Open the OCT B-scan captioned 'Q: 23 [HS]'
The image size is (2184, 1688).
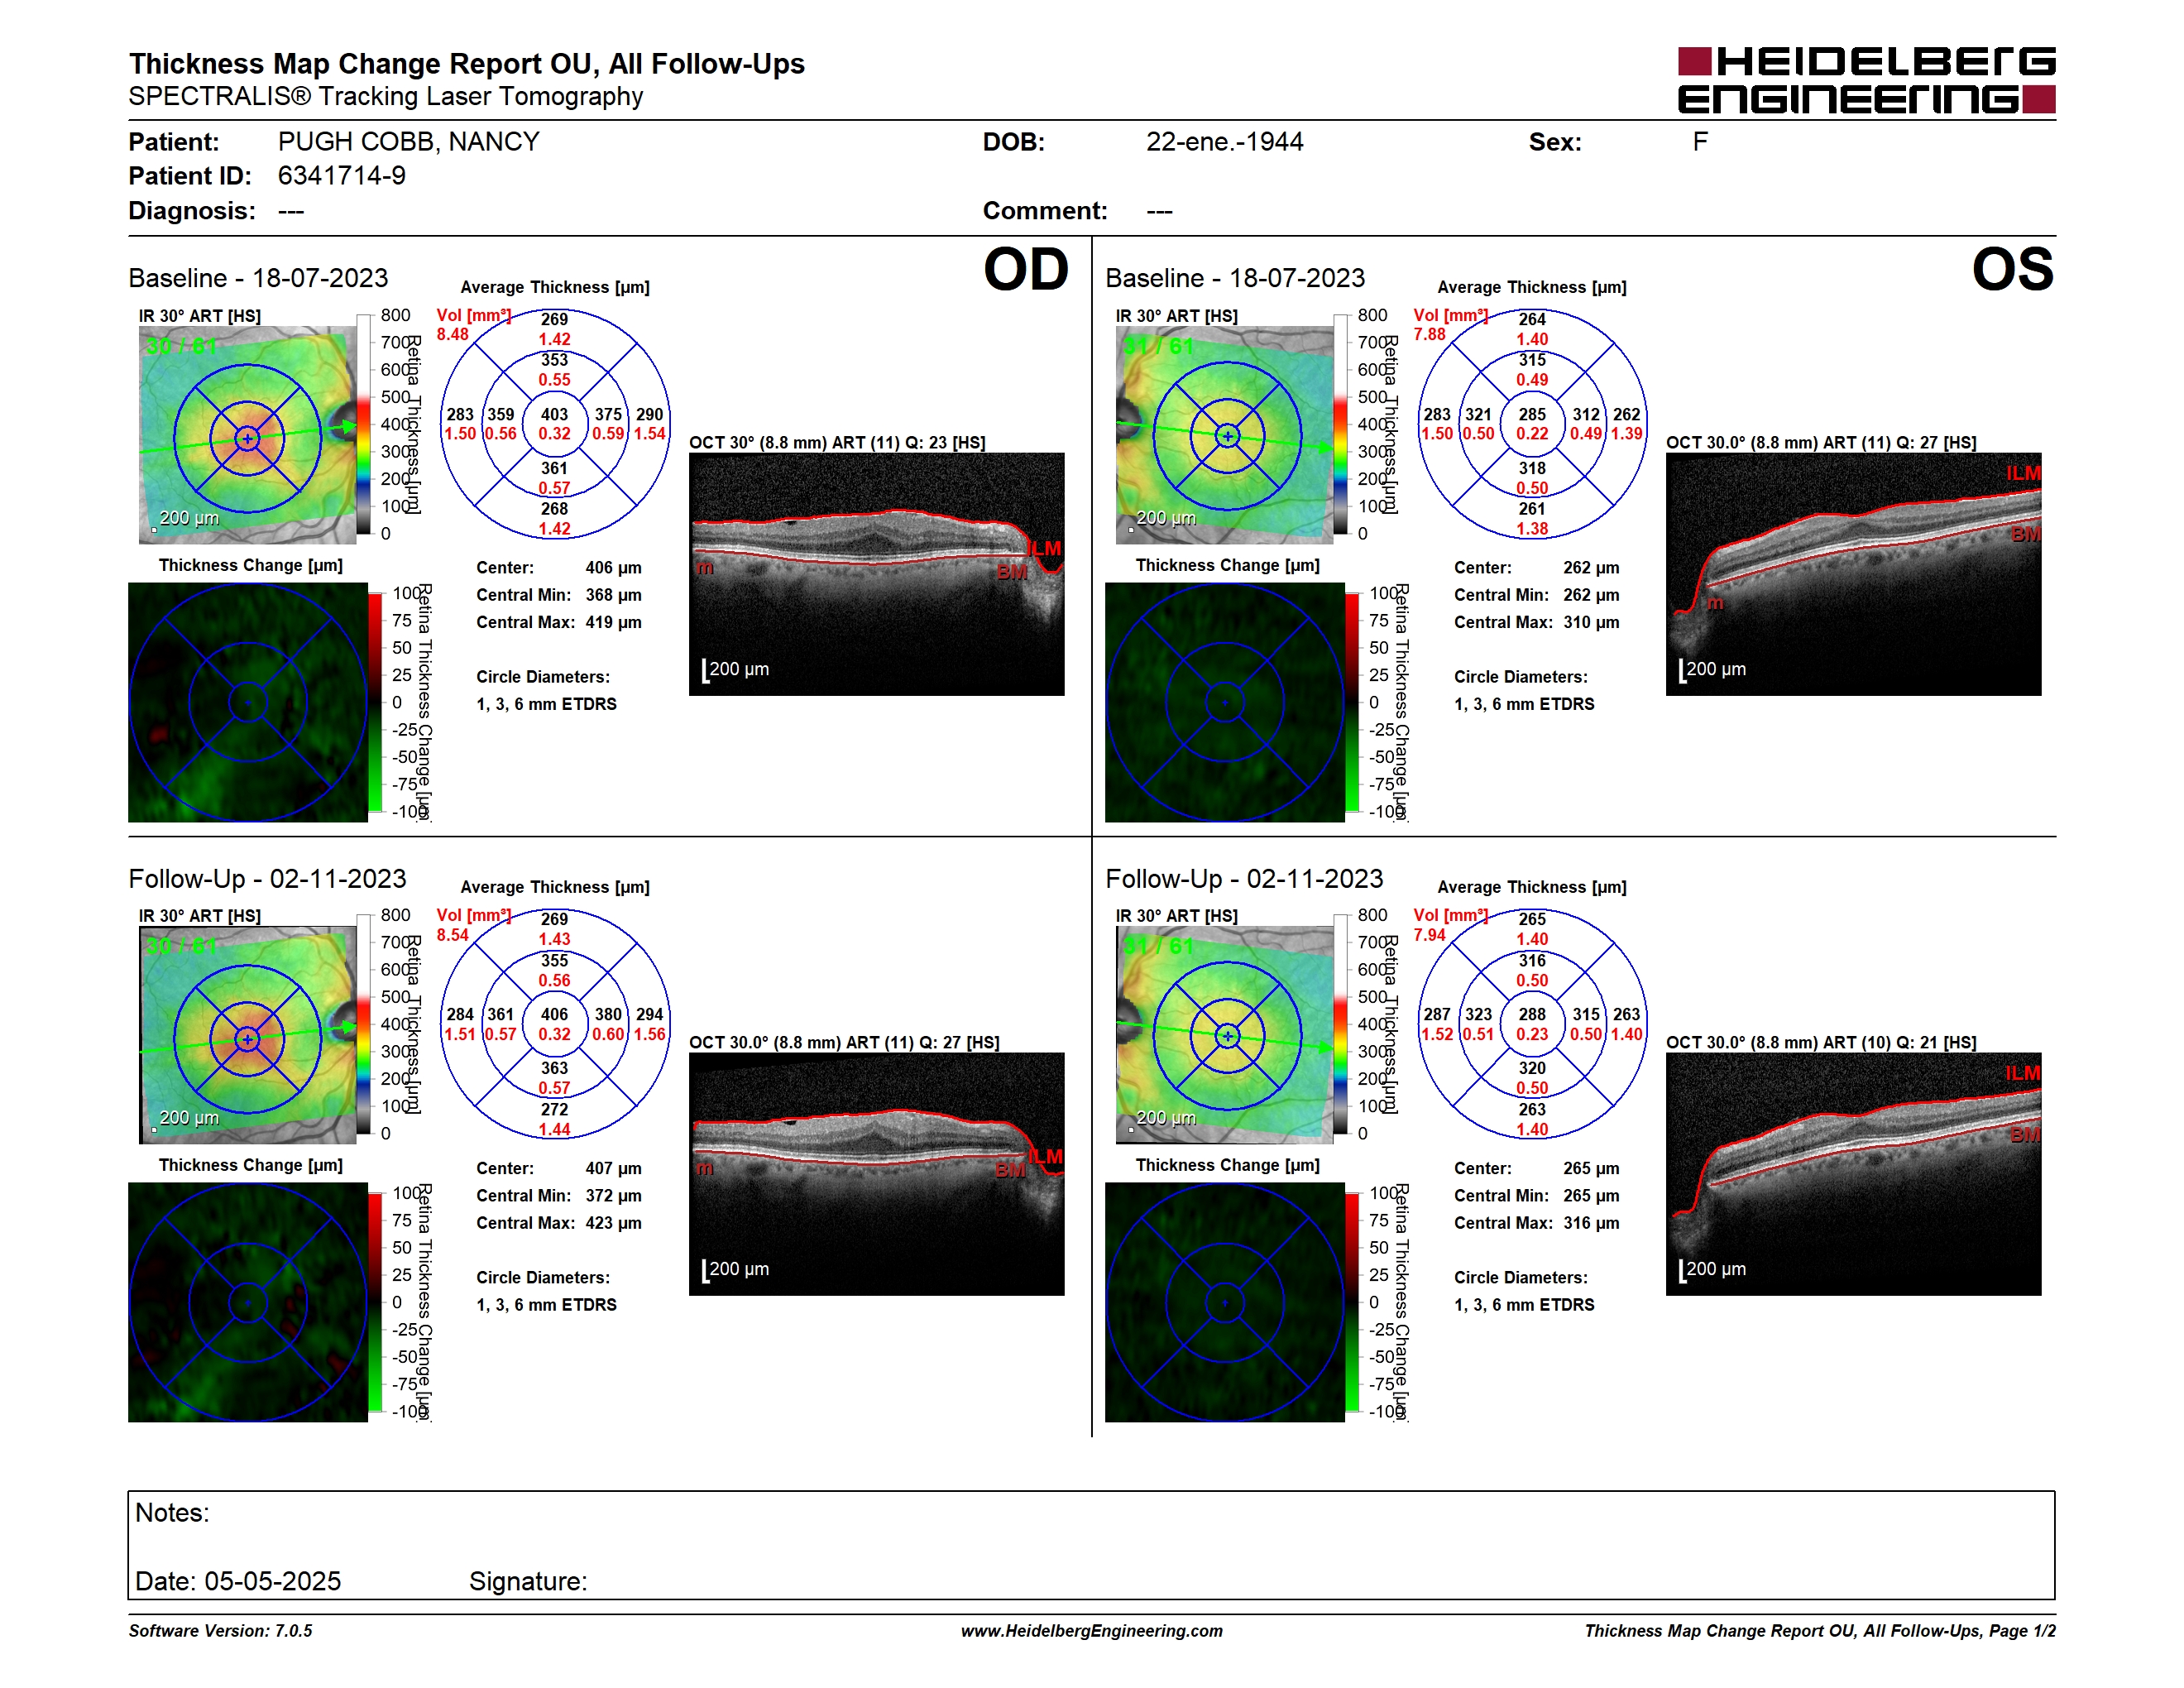tap(877, 574)
